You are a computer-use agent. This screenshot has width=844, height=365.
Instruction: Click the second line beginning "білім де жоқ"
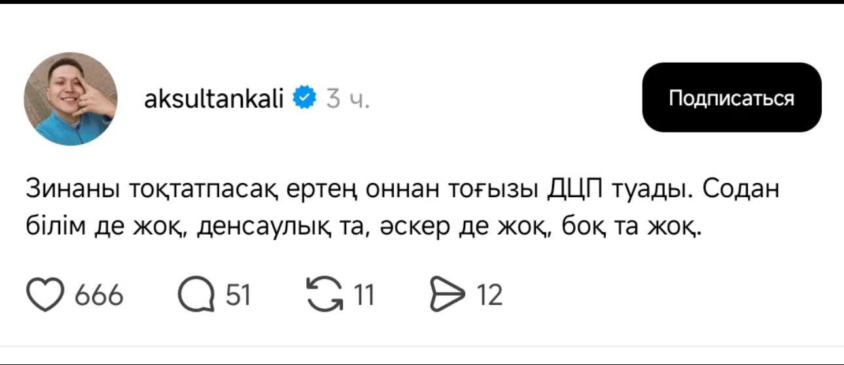pyautogui.click(x=364, y=227)
